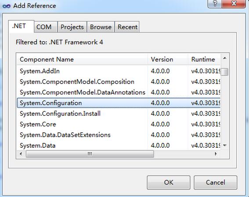Click the horizontal scroll left arrow
249x197 pixels.
(x=21, y=154)
